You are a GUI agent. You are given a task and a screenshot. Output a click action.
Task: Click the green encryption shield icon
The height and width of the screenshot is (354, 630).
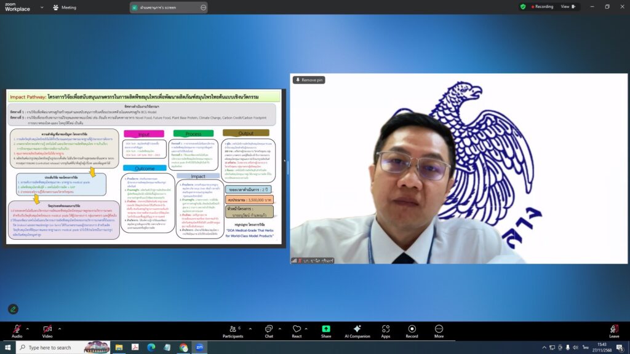[523, 7]
